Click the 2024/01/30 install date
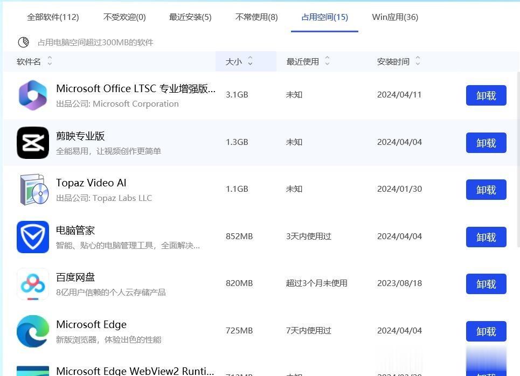 click(400, 189)
